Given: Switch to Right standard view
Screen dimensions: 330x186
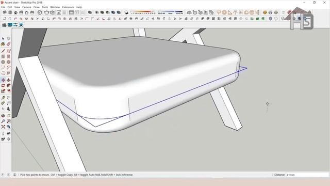Looking at the screenshot, I should (x=21, y=12).
